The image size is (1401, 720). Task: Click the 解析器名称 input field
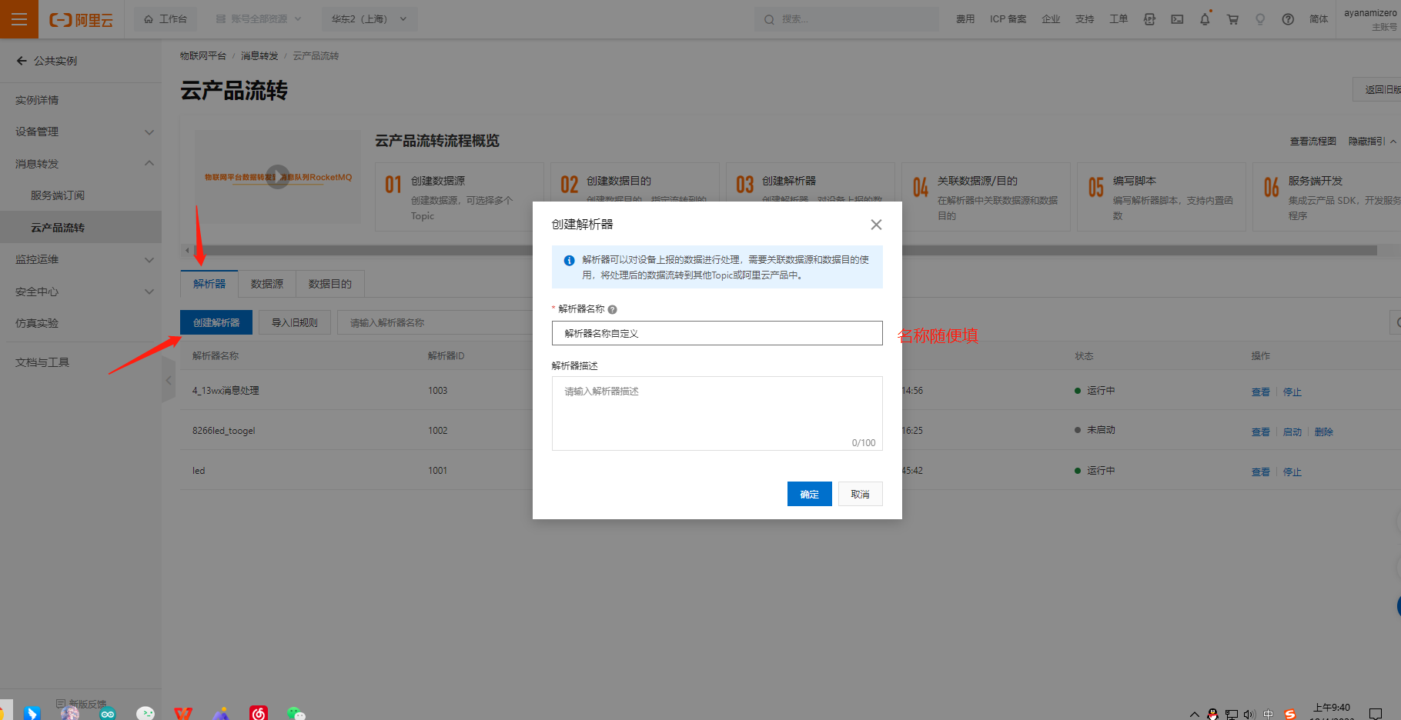717,333
